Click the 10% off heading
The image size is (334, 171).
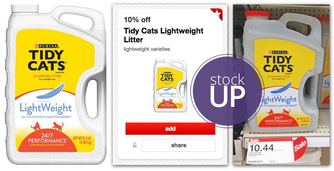pos(137,20)
